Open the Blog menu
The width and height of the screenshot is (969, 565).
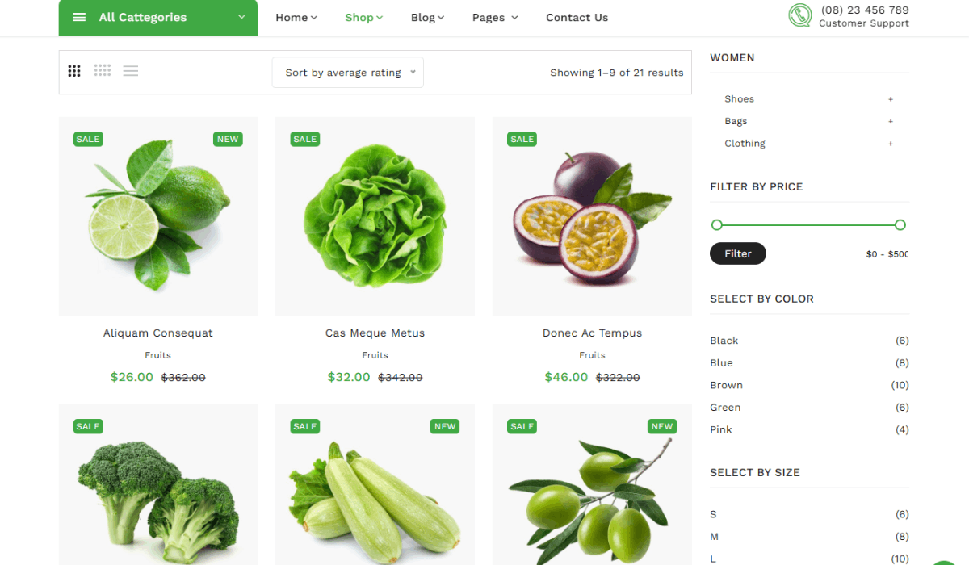[x=427, y=17]
